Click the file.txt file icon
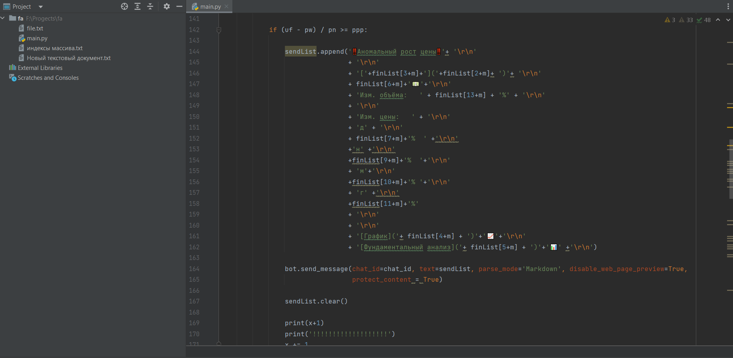Image resolution: width=733 pixels, height=358 pixels. [21, 28]
